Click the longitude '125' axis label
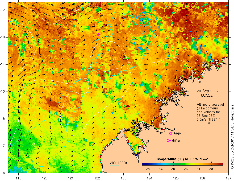 (176, 178)
